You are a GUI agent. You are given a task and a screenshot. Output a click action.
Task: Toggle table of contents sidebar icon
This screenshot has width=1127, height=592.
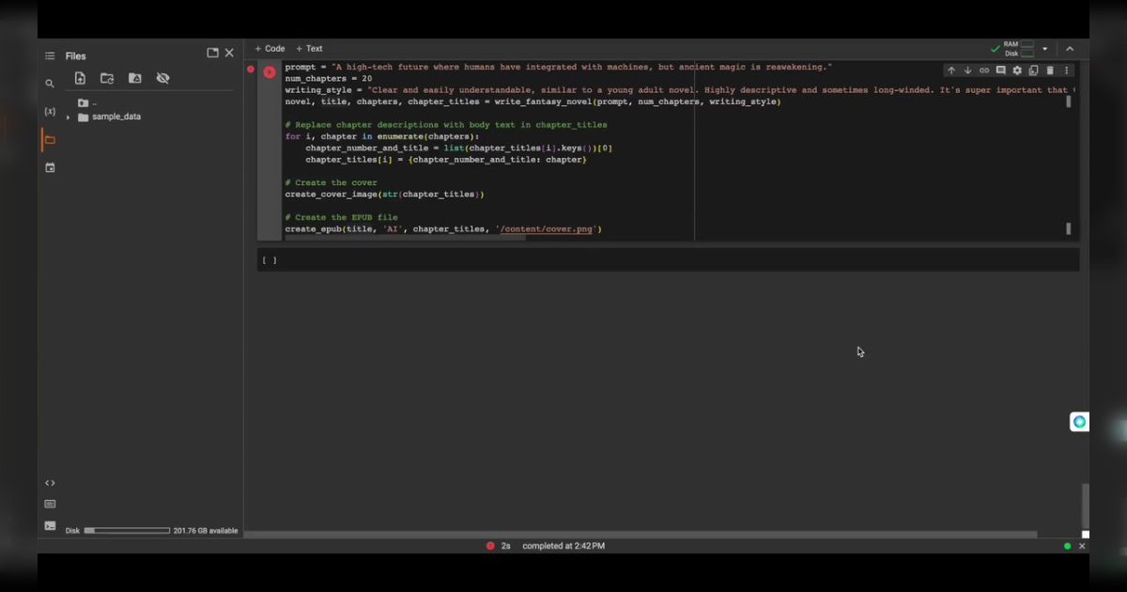coord(50,56)
